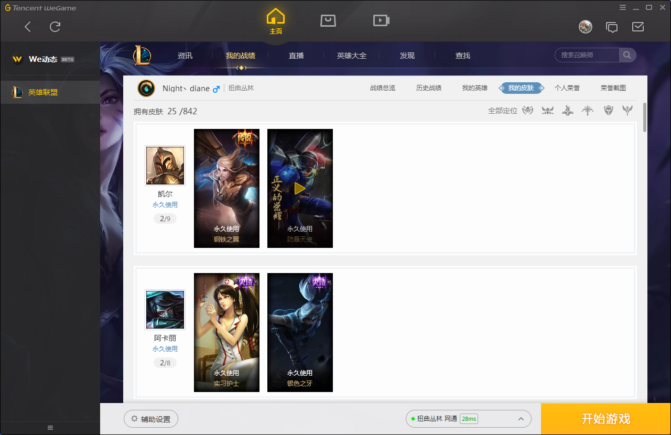
Task: Click the 拥有皮肤 25 /842 count
Action: point(166,111)
